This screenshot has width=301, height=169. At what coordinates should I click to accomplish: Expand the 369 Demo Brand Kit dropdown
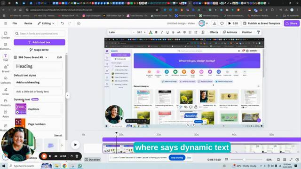tap(31, 57)
